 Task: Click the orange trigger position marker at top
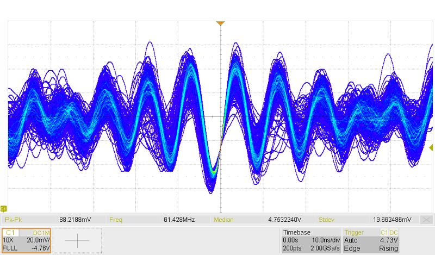(220, 23)
